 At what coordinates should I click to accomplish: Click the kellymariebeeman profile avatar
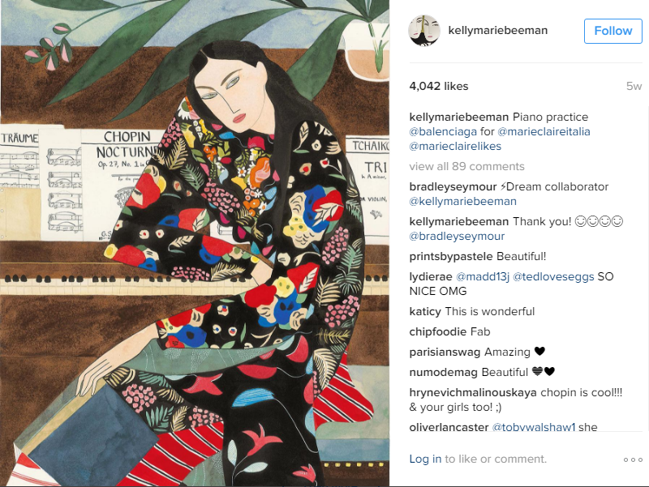pyautogui.click(x=423, y=31)
